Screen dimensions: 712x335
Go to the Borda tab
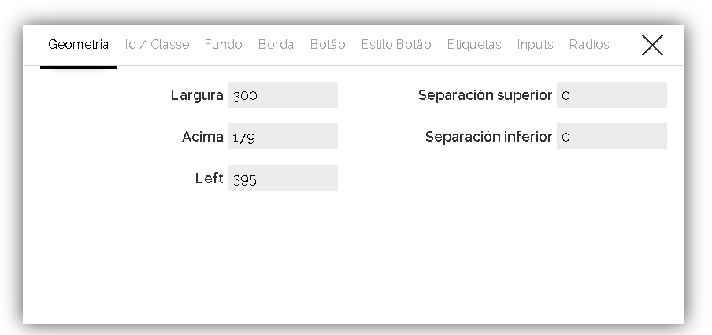[x=276, y=45]
